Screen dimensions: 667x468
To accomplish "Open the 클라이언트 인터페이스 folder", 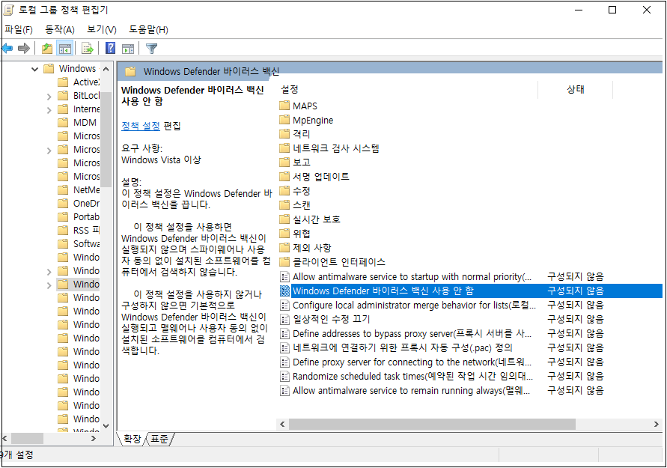I will (332, 262).
